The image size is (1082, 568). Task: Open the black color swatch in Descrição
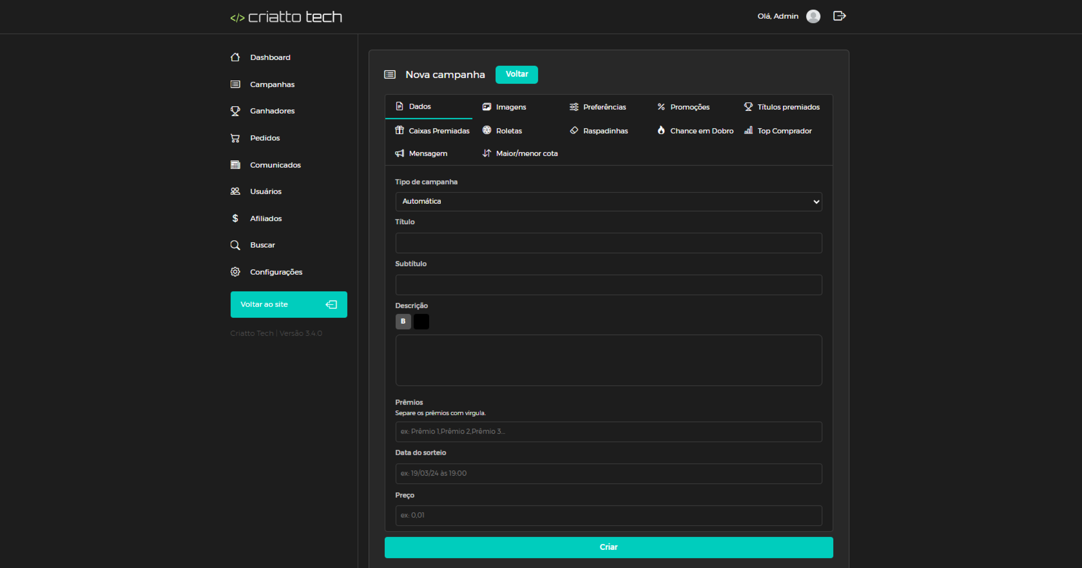[421, 321]
